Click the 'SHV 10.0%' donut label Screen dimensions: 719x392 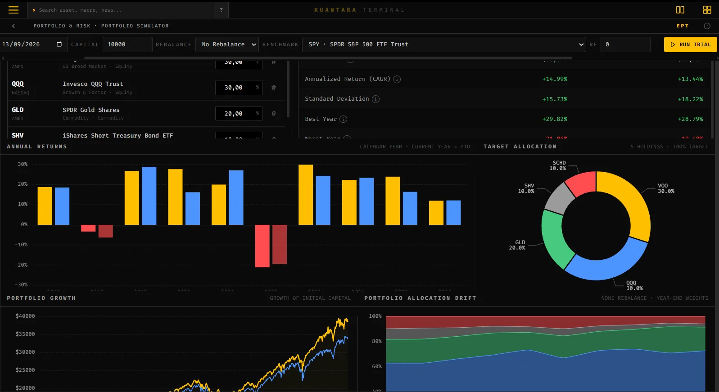coord(526,188)
